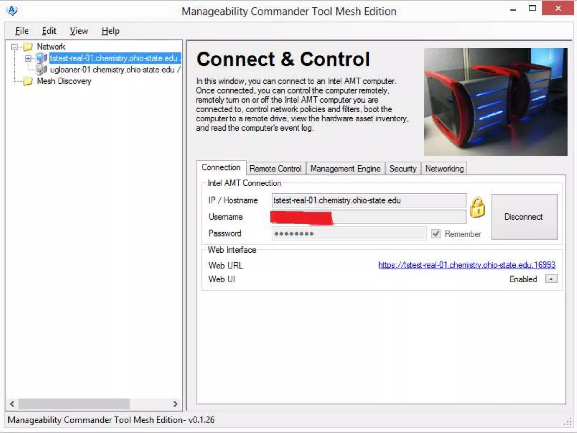Viewport: 577px width, 433px height.
Task: Click the version v0.1.26 status bar text
Action: point(201,420)
